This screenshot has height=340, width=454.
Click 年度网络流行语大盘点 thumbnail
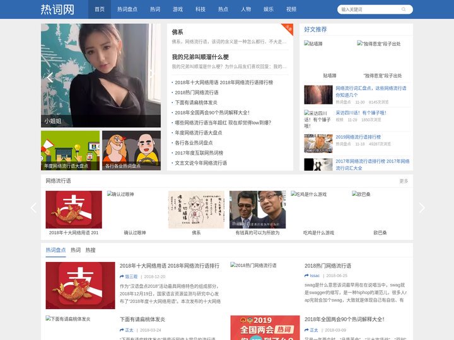70,150
